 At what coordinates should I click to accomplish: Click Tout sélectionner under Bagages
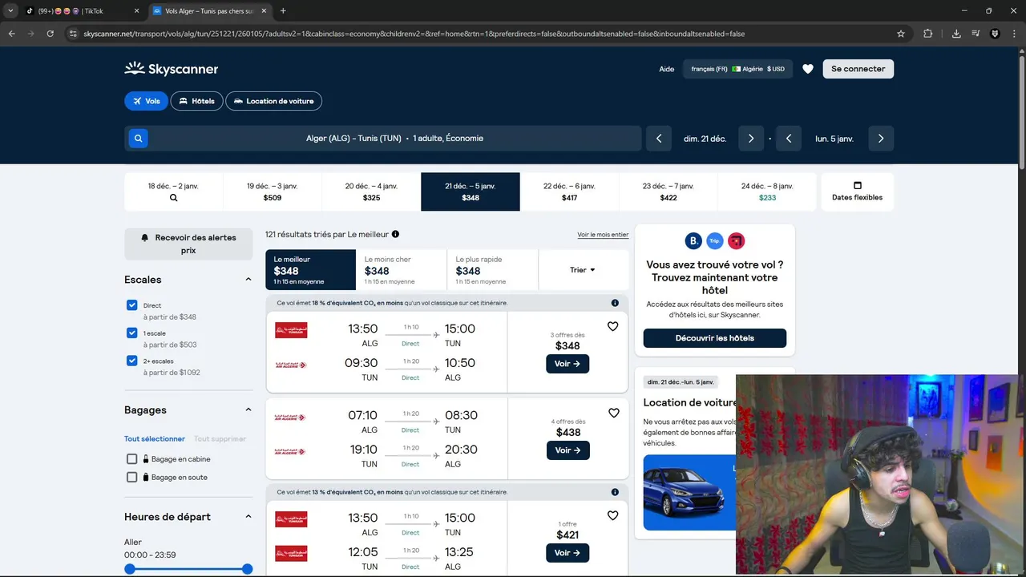tap(155, 439)
